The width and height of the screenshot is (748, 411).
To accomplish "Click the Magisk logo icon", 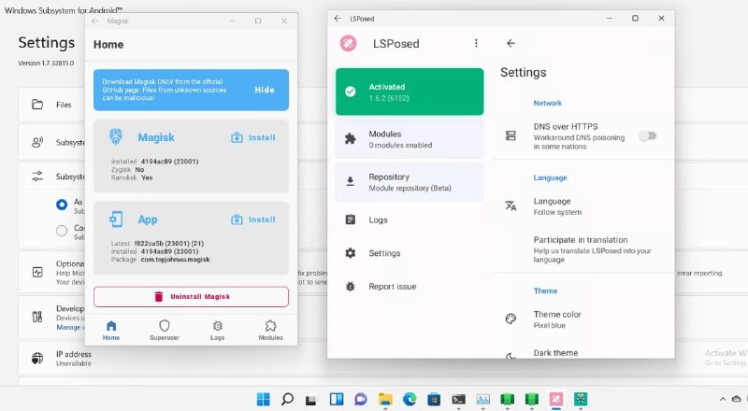I will pyautogui.click(x=115, y=136).
